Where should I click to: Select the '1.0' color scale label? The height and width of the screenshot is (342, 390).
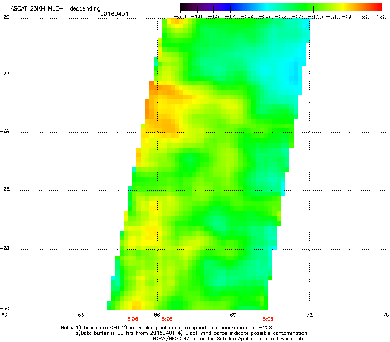[x=381, y=17]
